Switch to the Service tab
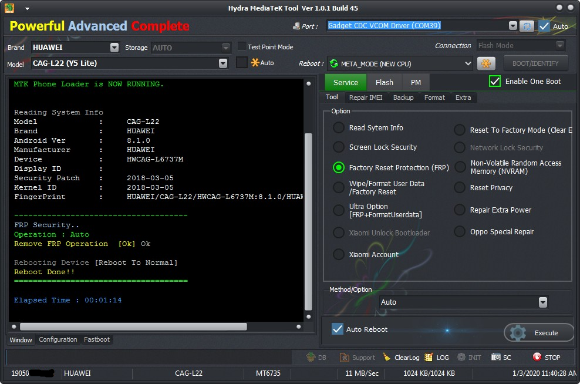Image resolution: width=580 pixels, height=384 pixels. (346, 83)
